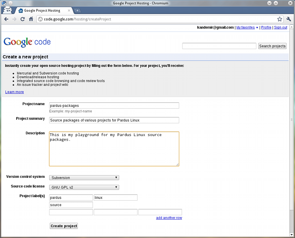The width and height of the screenshot is (295, 238).
Task: Click the page vertical scrollbar thumb
Action: [291, 119]
